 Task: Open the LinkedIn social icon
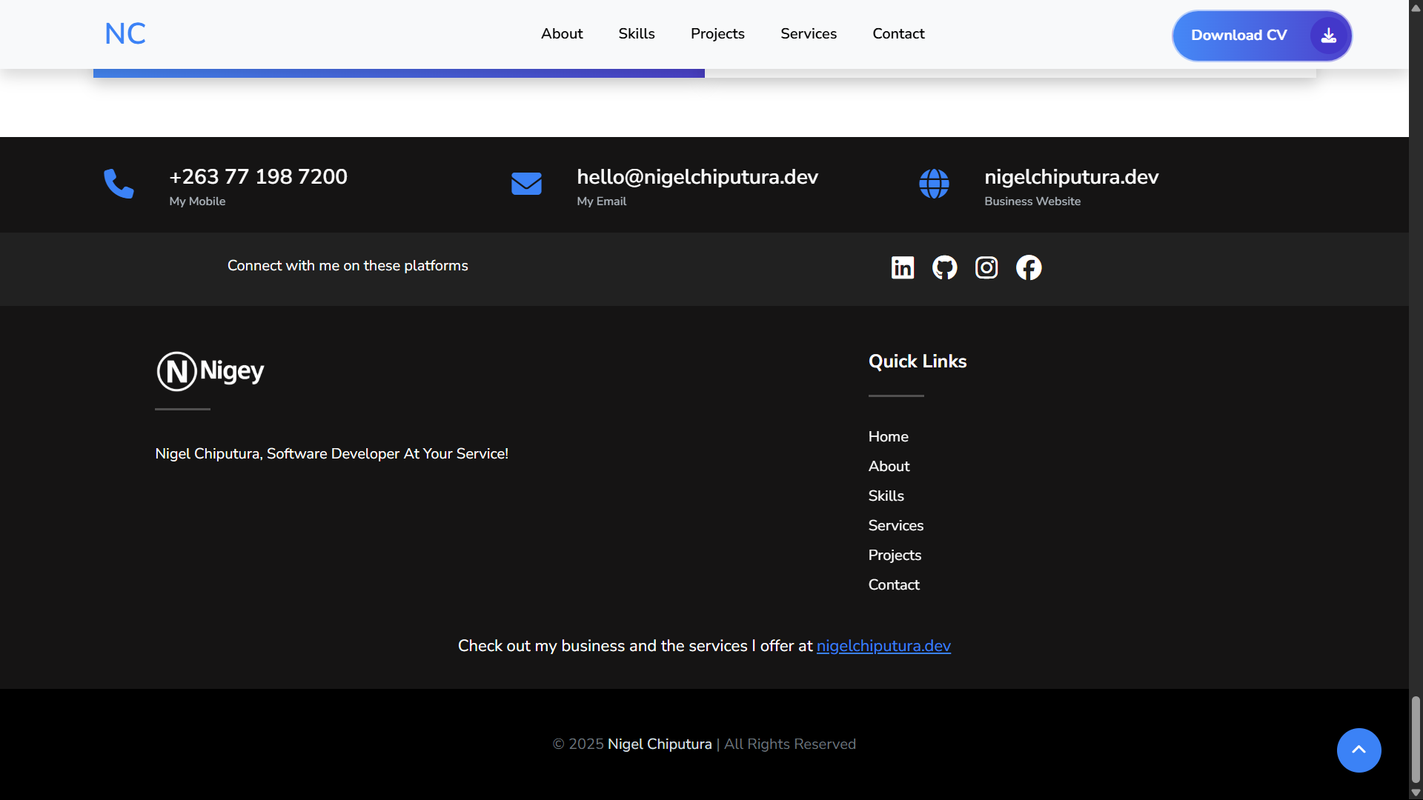point(902,267)
